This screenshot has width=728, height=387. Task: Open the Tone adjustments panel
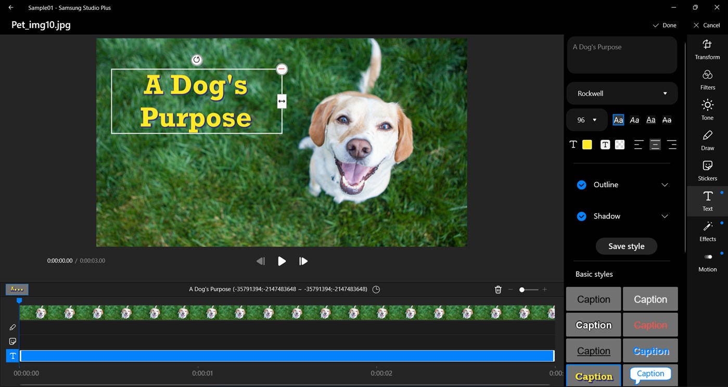click(x=707, y=110)
